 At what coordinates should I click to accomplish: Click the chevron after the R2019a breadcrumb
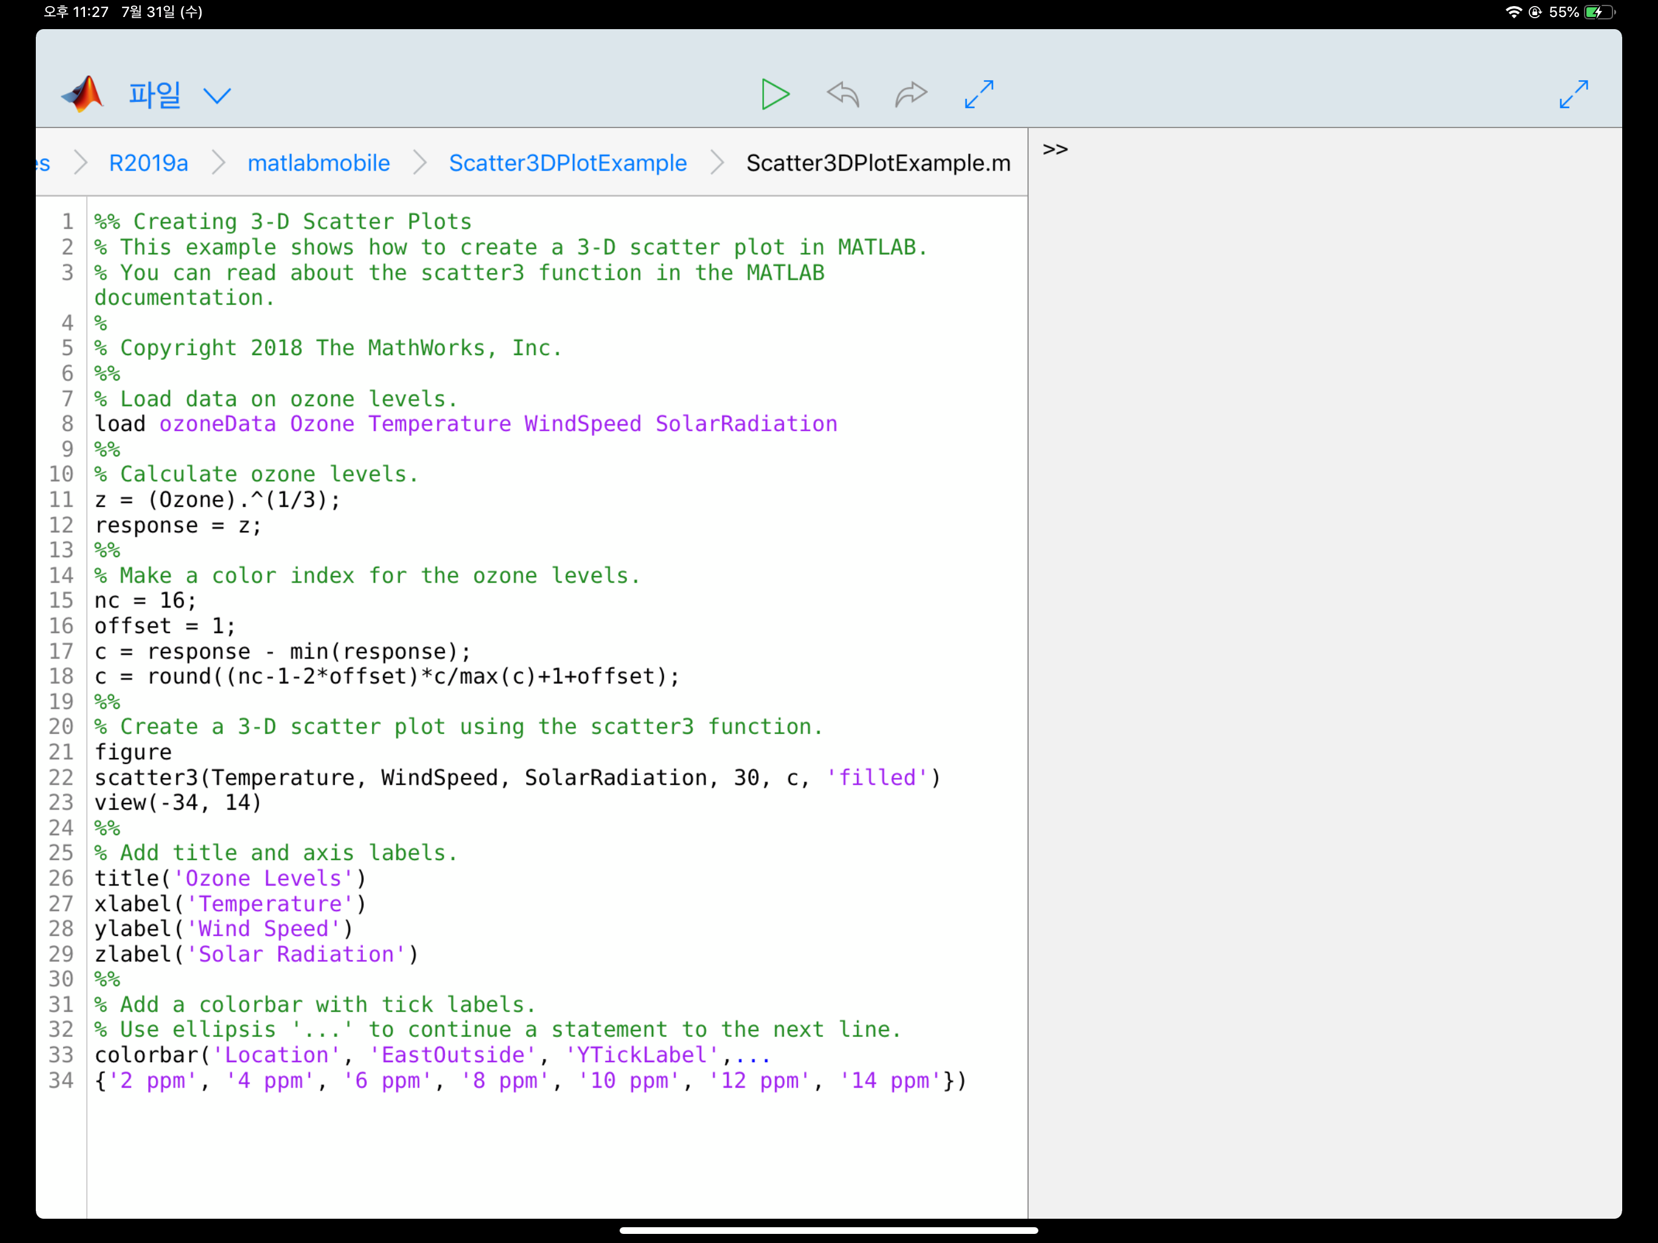[218, 163]
